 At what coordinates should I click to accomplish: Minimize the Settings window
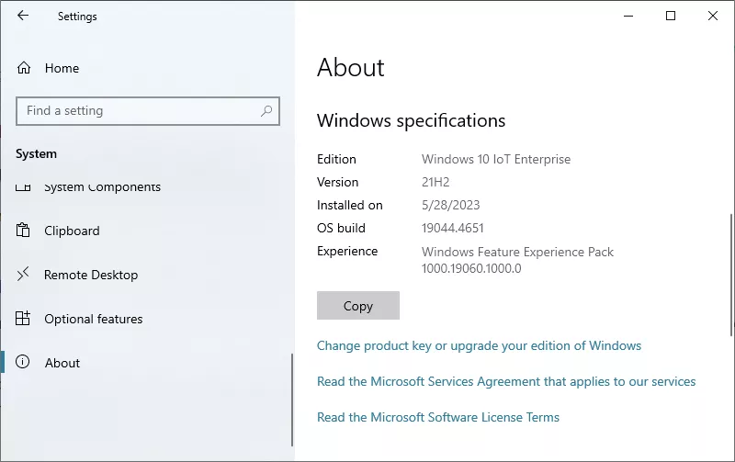click(628, 16)
